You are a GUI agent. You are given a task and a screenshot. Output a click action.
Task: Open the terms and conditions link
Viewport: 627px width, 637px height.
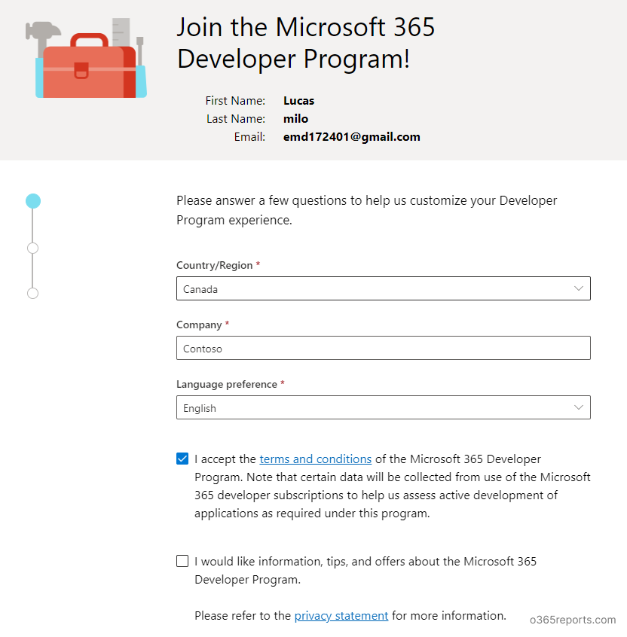click(316, 459)
